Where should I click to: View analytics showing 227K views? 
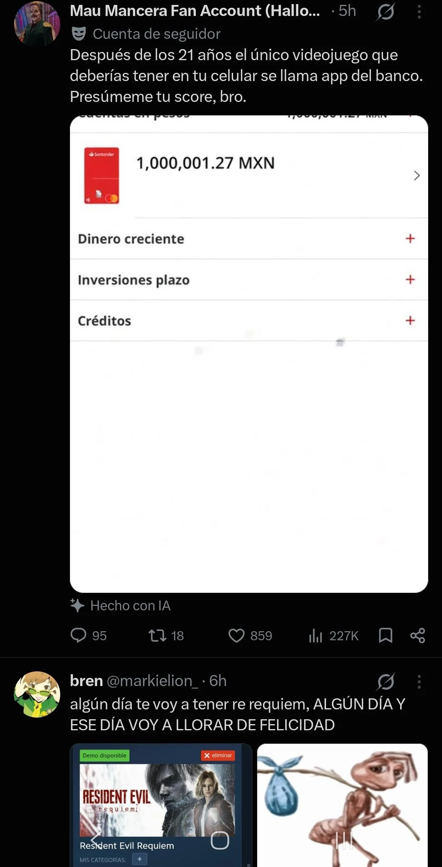click(333, 635)
